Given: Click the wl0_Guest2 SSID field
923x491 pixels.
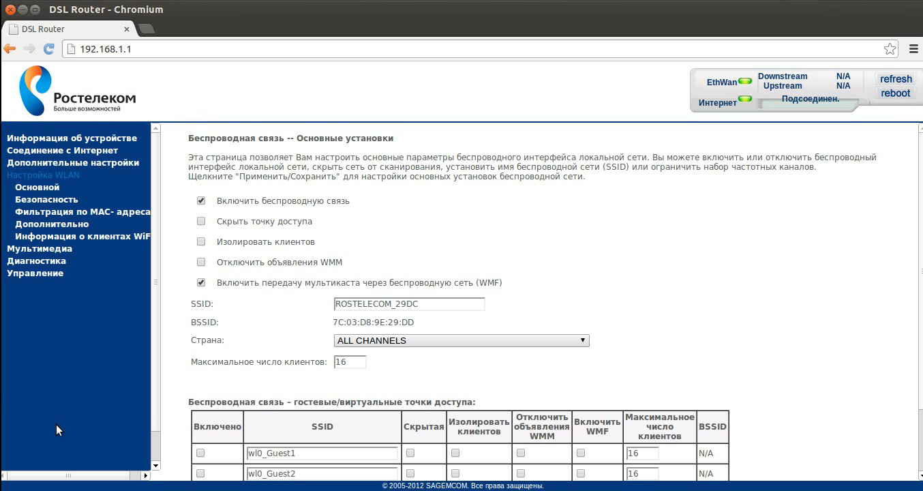Looking at the screenshot, I should [322, 474].
